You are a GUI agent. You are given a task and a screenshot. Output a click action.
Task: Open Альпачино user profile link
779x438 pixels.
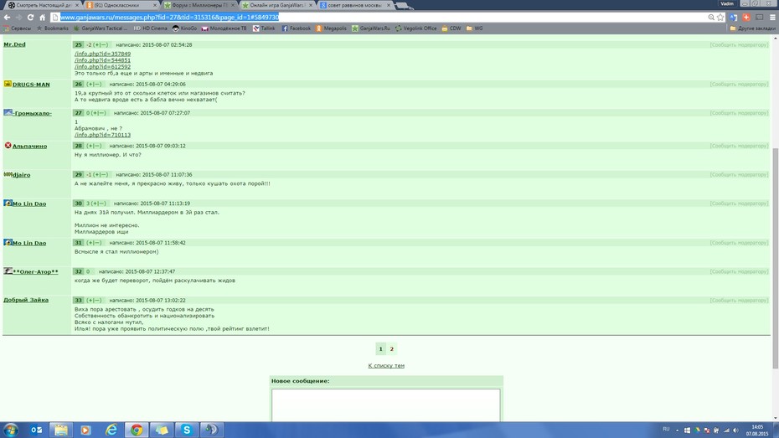(30, 146)
